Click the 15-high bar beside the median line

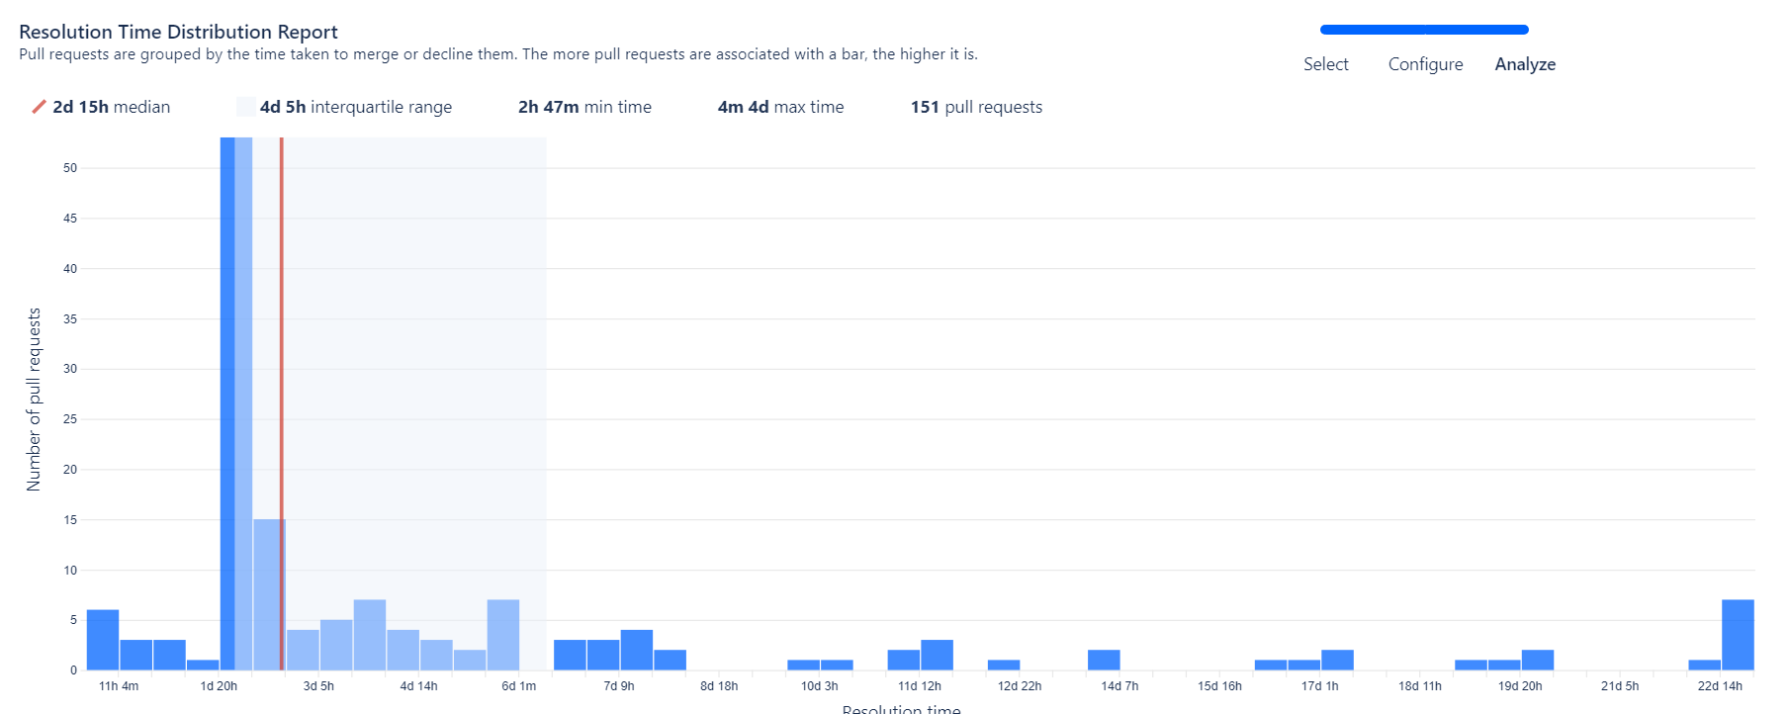[x=266, y=593]
